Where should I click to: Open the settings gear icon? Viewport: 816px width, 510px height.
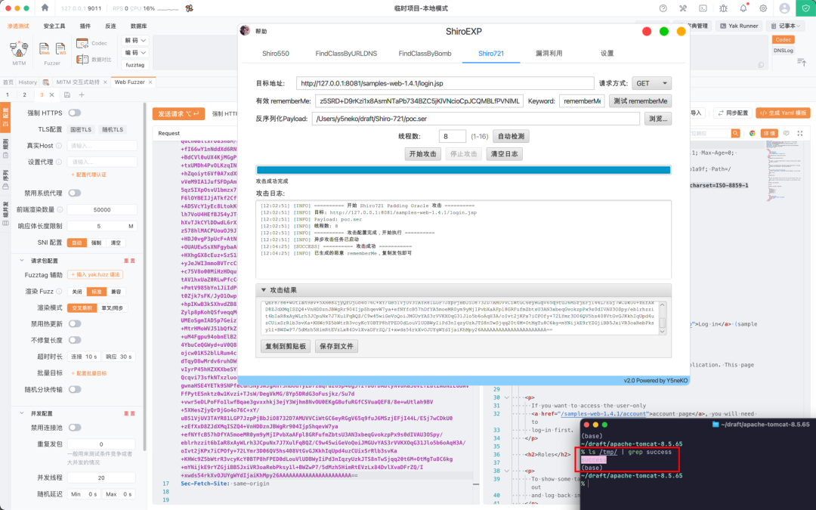click(763, 8)
